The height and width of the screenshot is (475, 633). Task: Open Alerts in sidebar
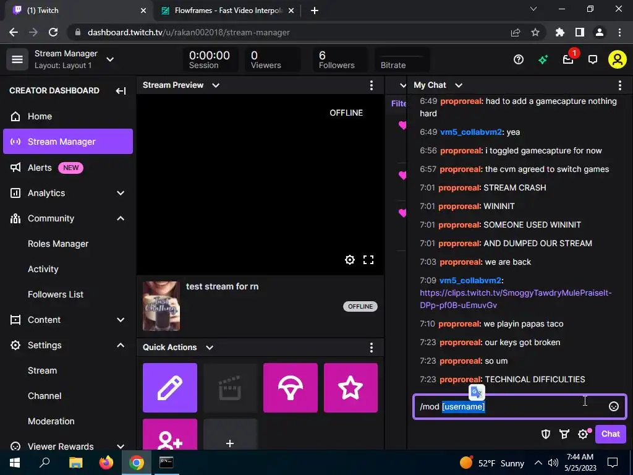tap(68, 168)
